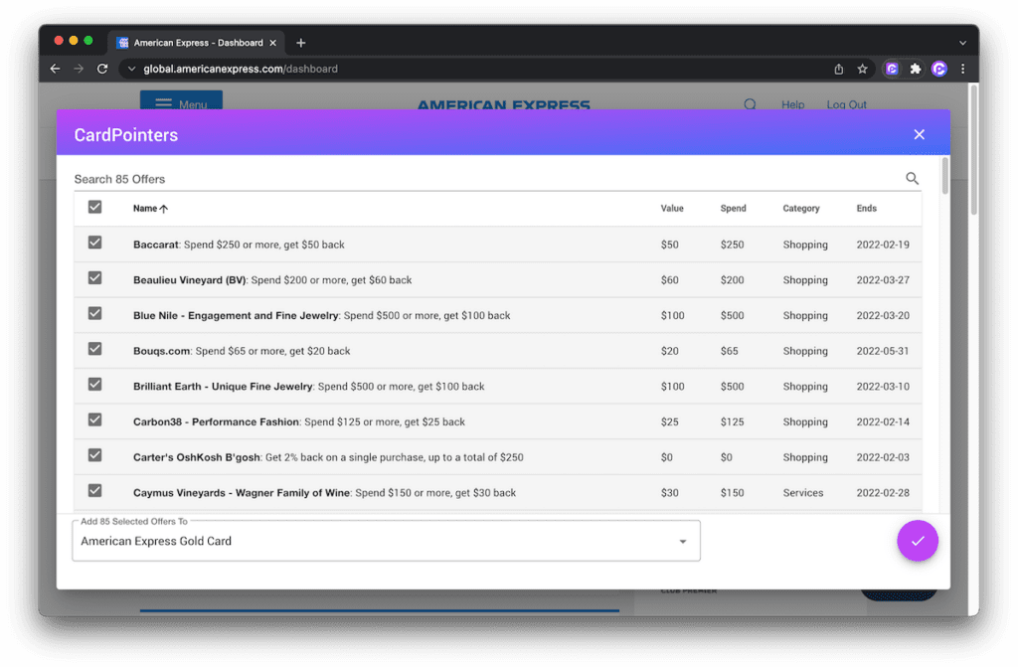The width and height of the screenshot is (1018, 667).
Task: Toggle the Bouqs.com offer checkbox
Action: 94,349
